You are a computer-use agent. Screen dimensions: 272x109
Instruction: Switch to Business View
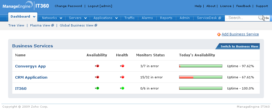click(x=239, y=46)
